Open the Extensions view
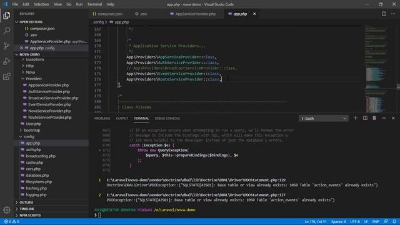The image size is (400, 225). pyautogui.click(x=7, y=76)
